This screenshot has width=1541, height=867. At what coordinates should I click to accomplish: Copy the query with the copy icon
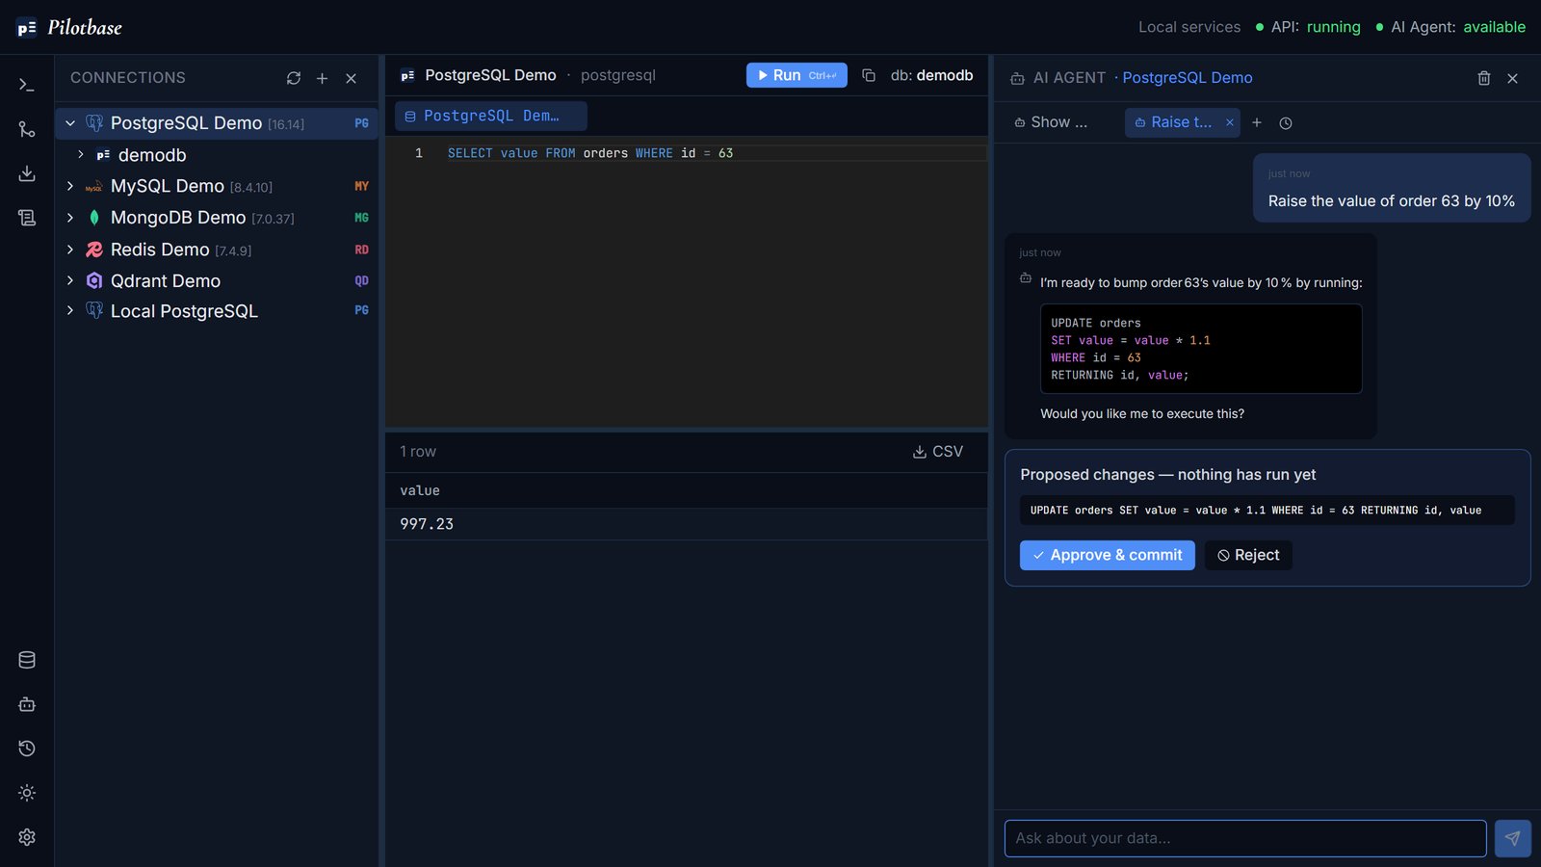(869, 75)
